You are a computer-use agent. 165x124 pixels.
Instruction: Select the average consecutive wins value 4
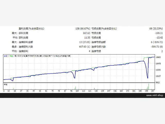(x=89, y=51)
